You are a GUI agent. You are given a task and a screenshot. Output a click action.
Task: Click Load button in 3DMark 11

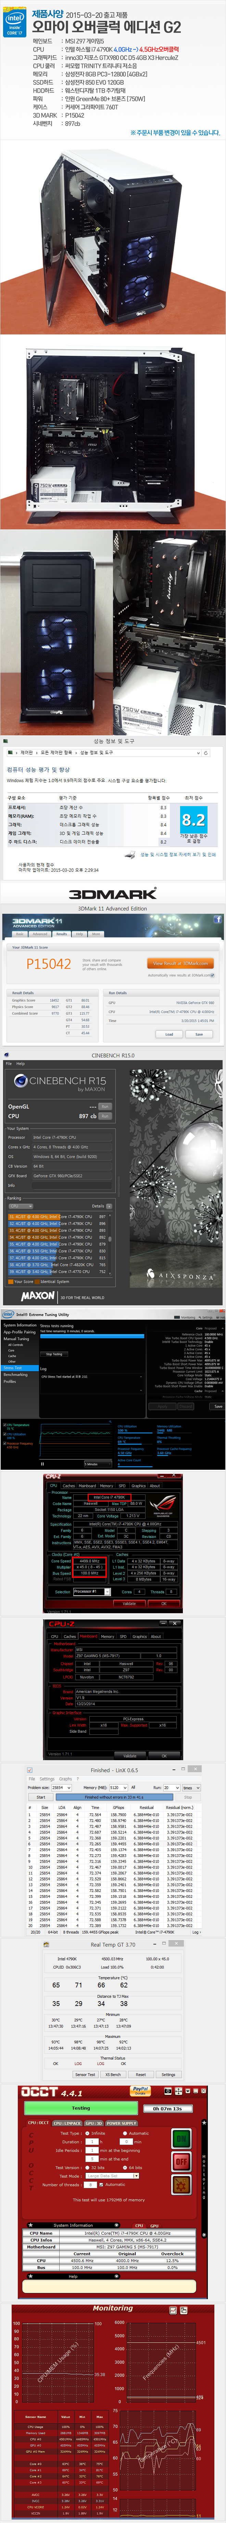coord(169,1034)
